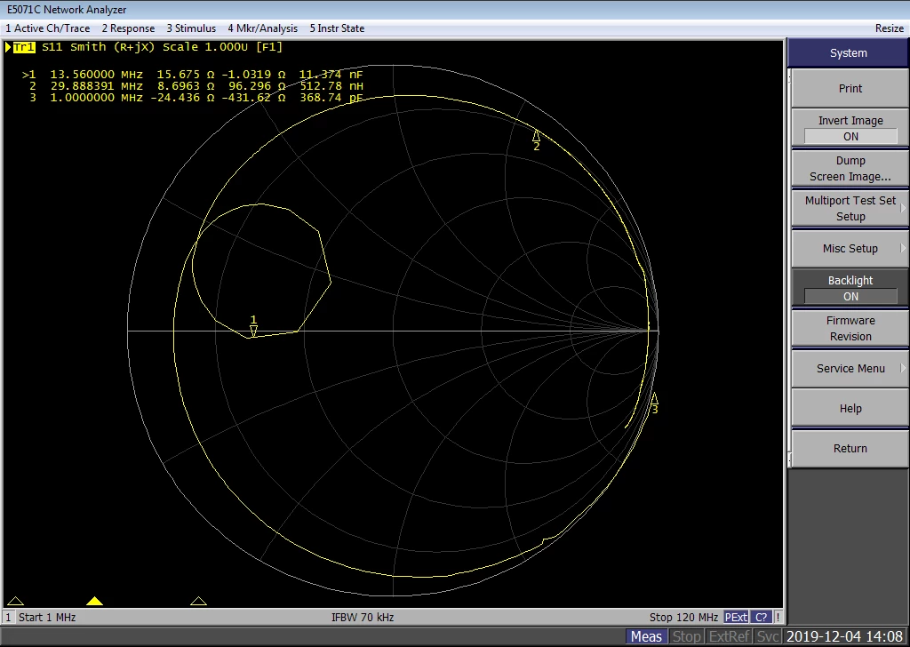The height and width of the screenshot is (647, 910).
Task: Open the 5 Instr State menu
Action: (x=337, y=28)
